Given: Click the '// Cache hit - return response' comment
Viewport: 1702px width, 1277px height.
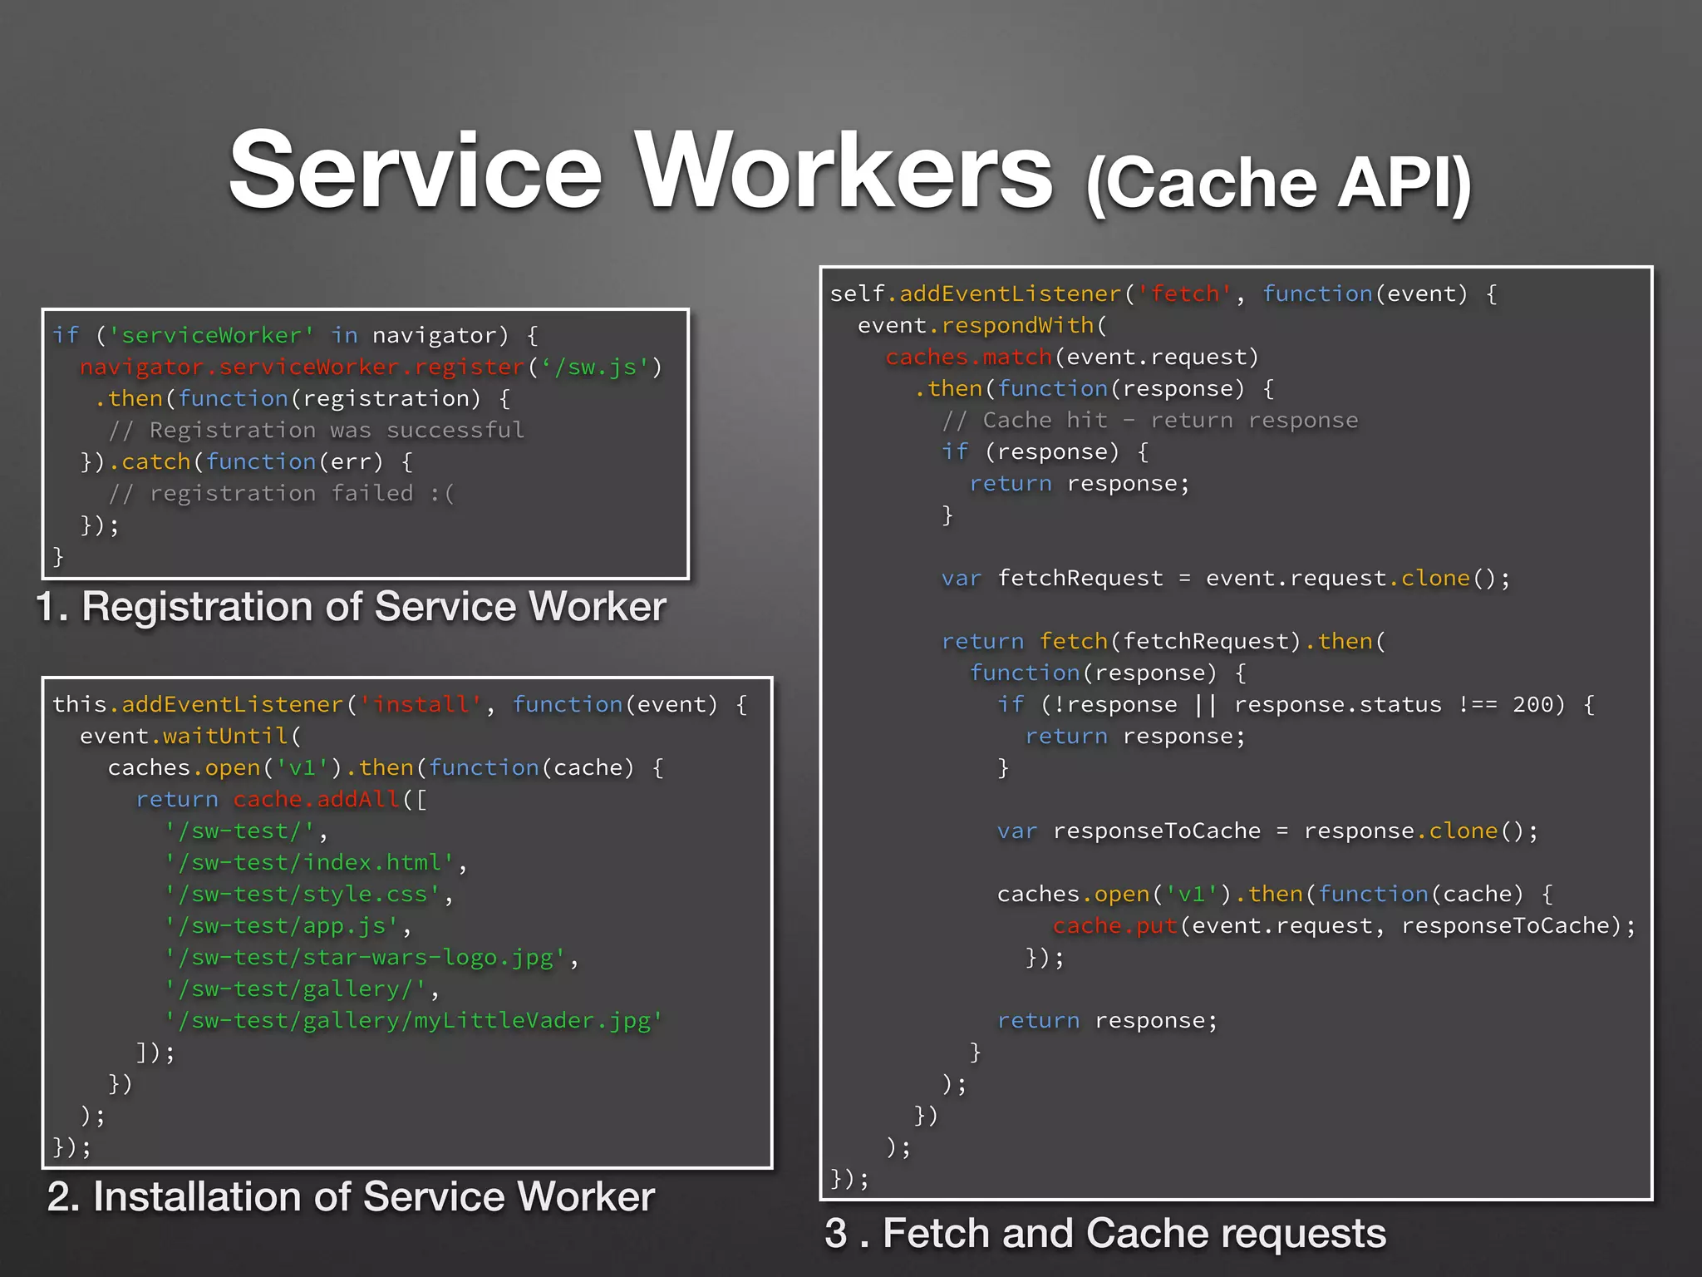Looking at the screenshot, I should (x=1149, y=420).
